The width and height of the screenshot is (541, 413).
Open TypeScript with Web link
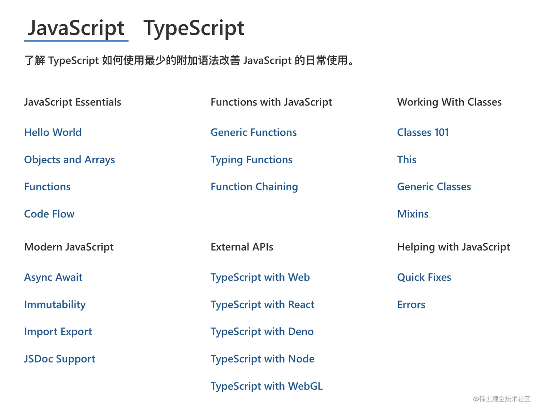260,278
